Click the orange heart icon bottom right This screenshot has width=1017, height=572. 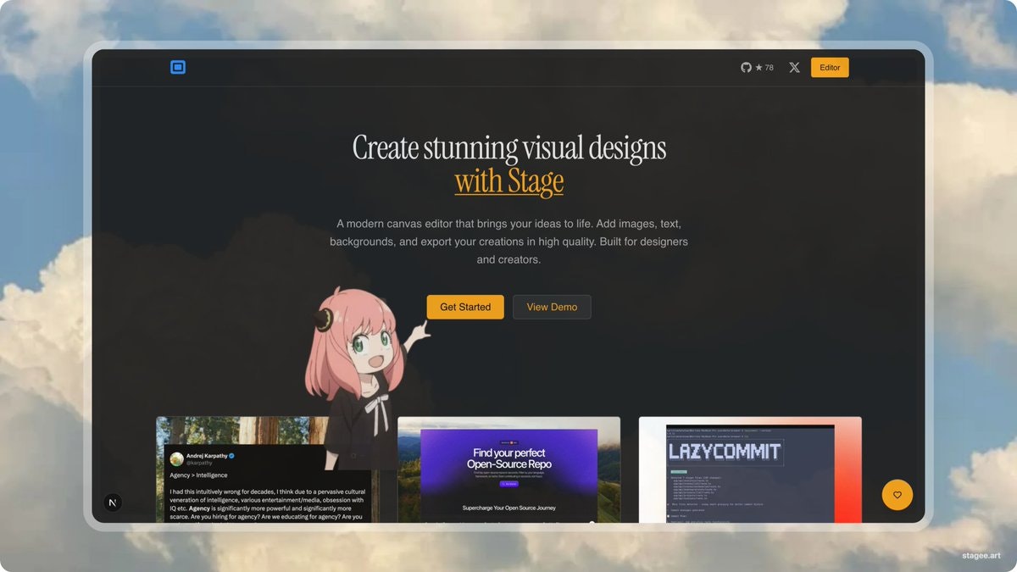tap(897, 495)
